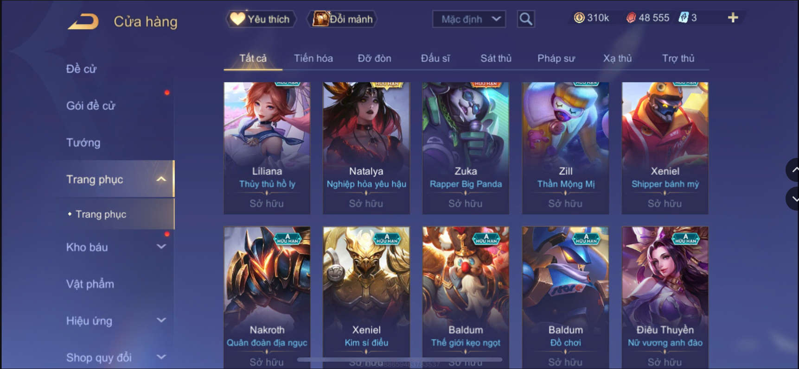799x369 pixels.
Task: Open Điêu Thuyền Nữ vương anh đào skin
Action: [665, 297]
